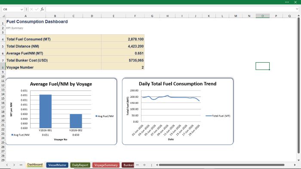Click the horizontal scrollbar thumb
Image resolution: width=301 pixels, height=169 pixels.
pos(221,165)
